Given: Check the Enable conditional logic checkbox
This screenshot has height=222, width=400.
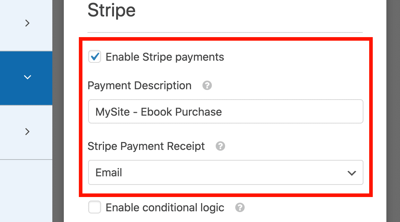Looking at the screenshot, I should [95, 207].
